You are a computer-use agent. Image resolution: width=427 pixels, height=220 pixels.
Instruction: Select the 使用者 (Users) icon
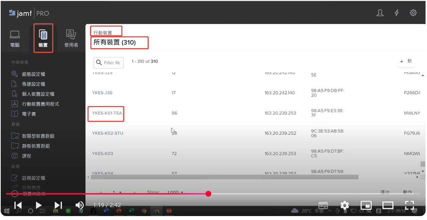click(71, 38)
